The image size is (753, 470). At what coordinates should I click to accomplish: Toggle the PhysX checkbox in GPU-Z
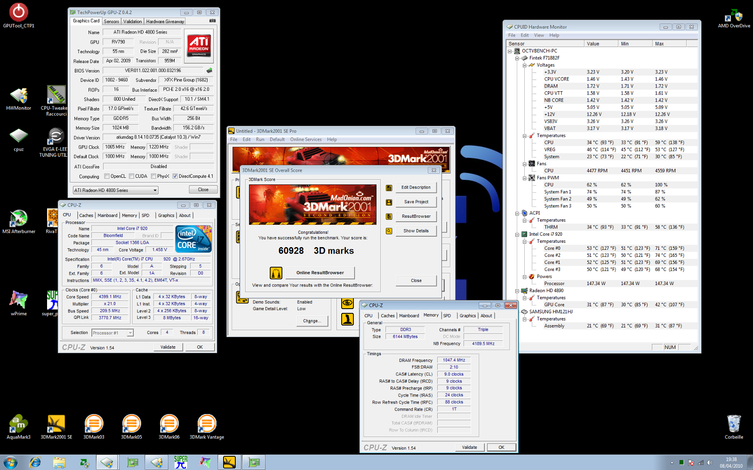pyautogui.click(x=153, y=176)
